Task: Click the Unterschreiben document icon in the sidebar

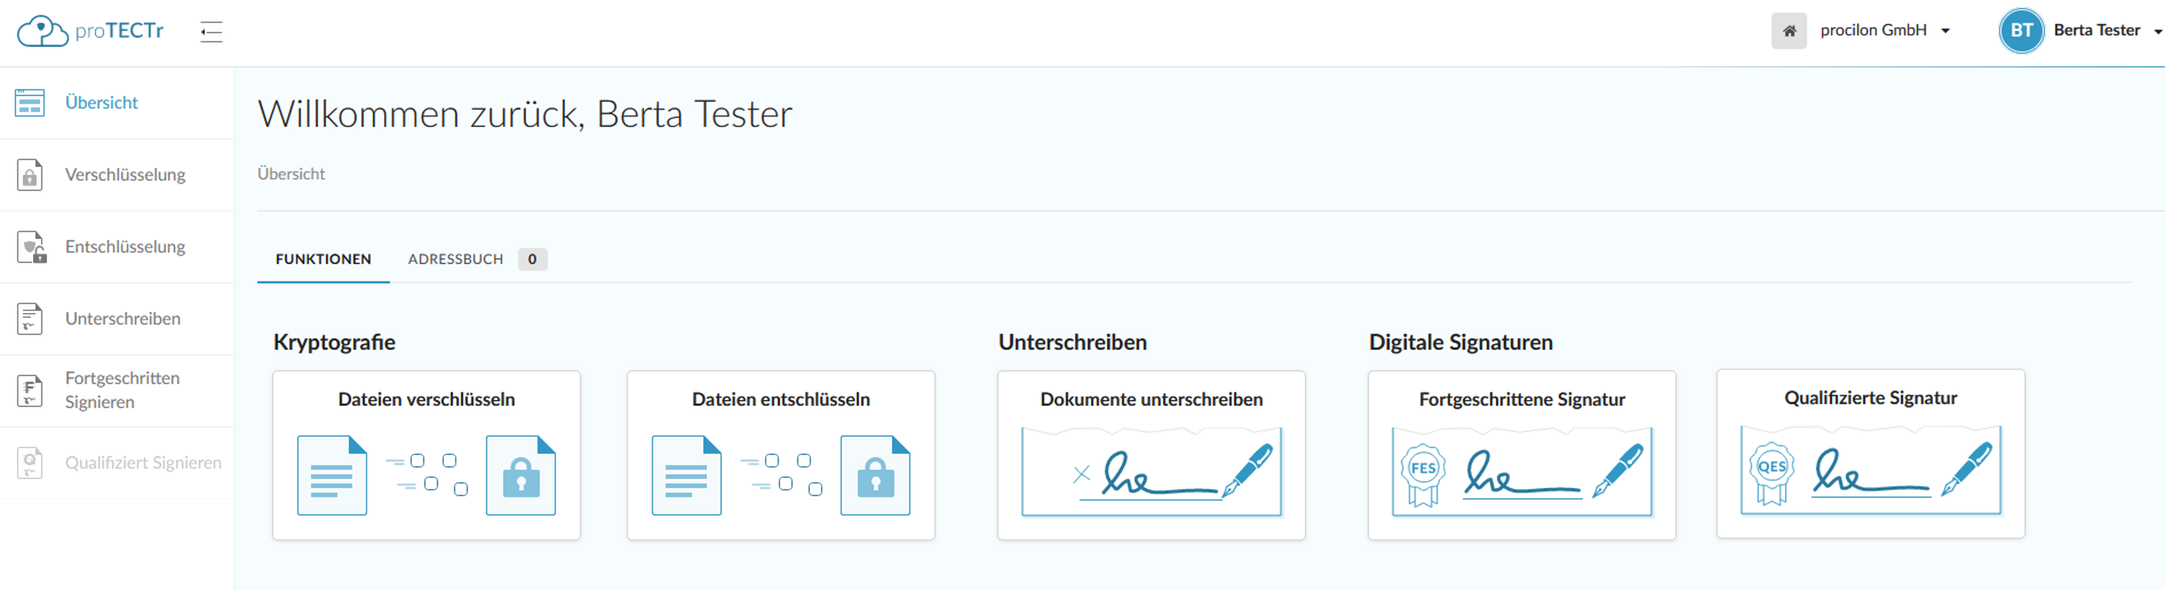Action: (x=30, y=319)
